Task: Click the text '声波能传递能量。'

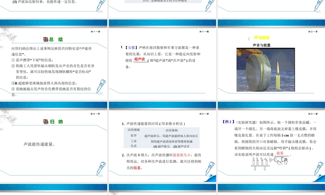Action: [39, 144]
